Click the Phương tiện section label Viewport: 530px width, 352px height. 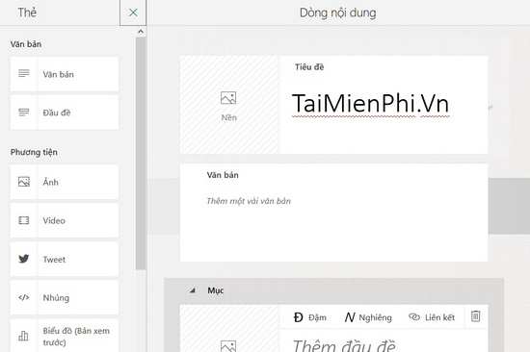(x=34, y=152)
